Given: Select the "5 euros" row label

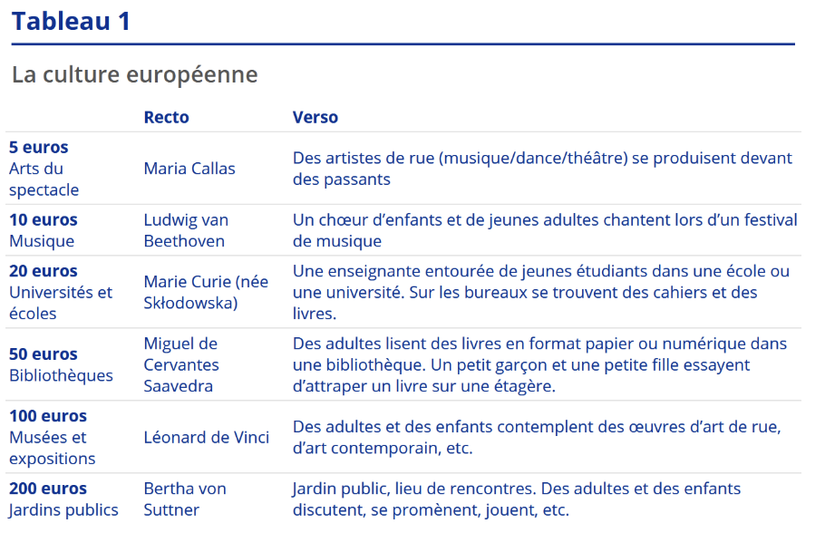Looking at the screenshot, I should 39,147.
